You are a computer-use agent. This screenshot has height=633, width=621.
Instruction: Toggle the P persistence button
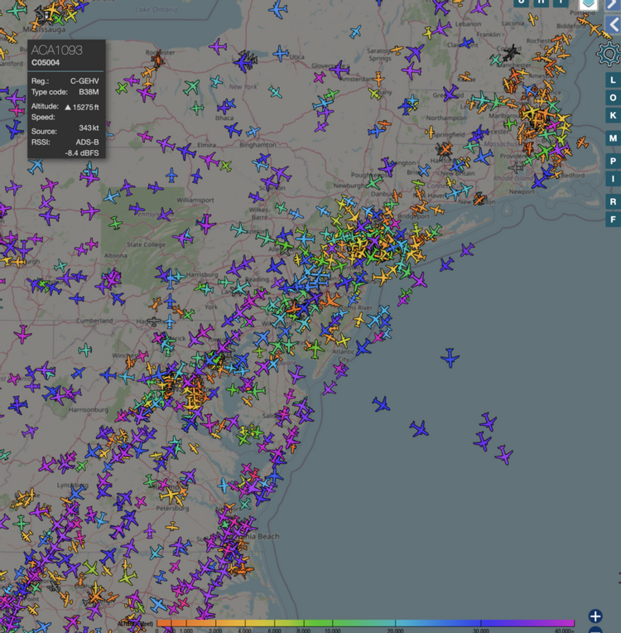pyautogui.click(x=613, y=161)
